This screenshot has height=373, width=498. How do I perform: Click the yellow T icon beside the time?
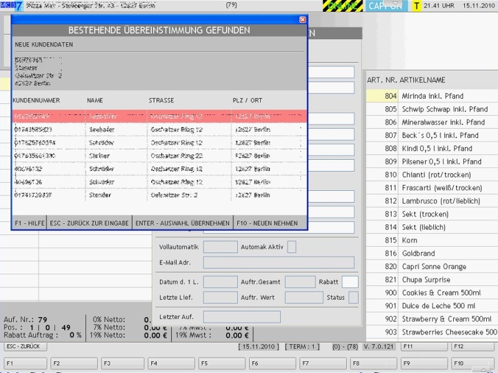(416, 6)
